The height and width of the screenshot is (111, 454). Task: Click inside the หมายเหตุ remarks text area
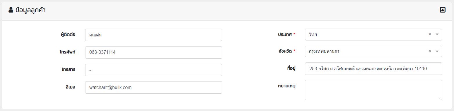[373, 90]
